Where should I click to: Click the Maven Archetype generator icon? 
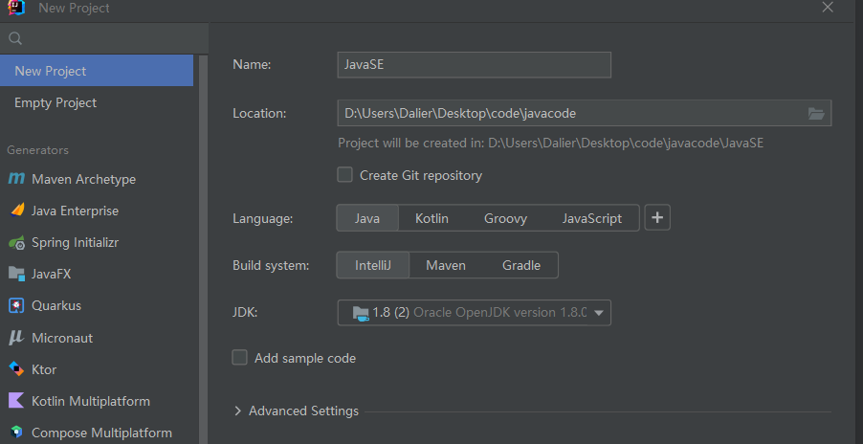point(15,179)
